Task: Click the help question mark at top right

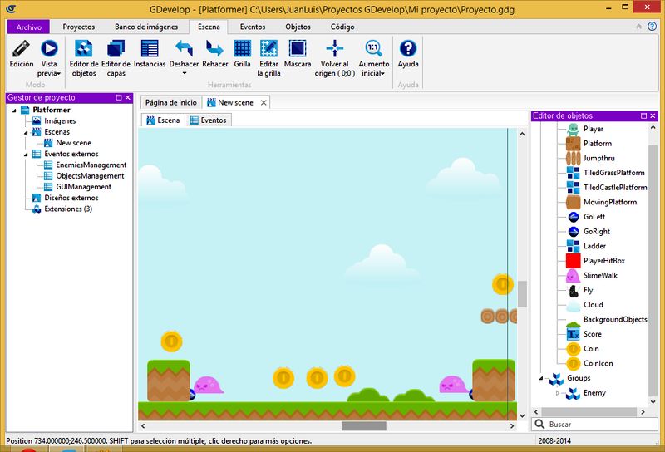Action: 652,27
